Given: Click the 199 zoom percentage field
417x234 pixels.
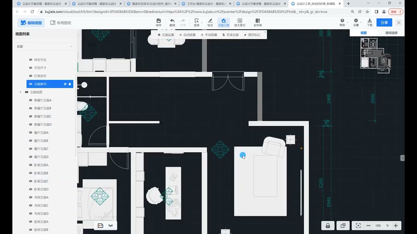Looking at the screenshot, I should point(378,226).
